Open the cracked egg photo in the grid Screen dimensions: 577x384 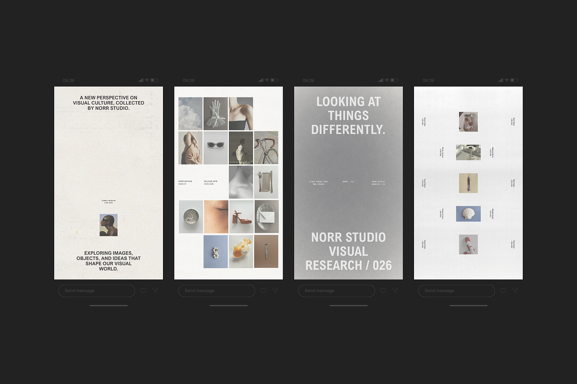pos(241,251)
